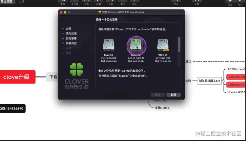The height and width of the screenshot is (141, 246).
Task: Collapse the 制作装机版本EFI branch
Action: point(224,81)
